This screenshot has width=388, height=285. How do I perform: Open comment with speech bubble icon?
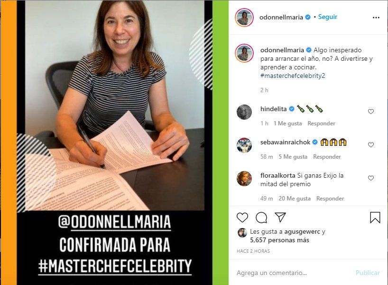click(x=261, y=218)
